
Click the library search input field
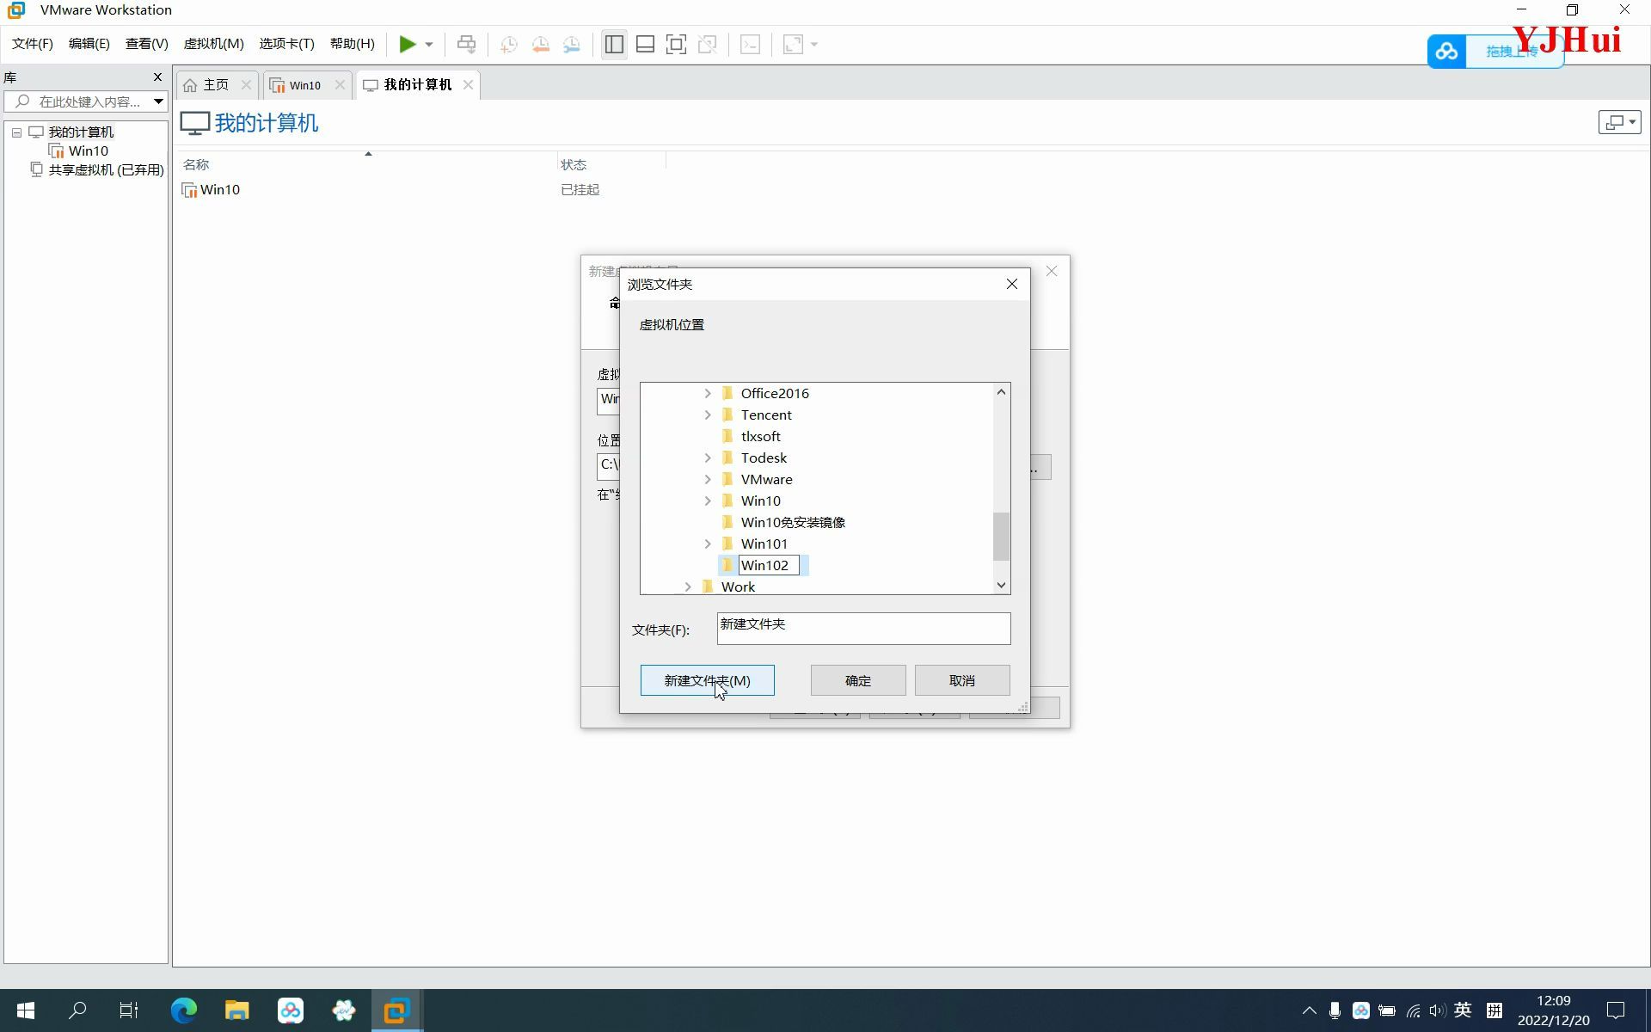tap(77, 101)
